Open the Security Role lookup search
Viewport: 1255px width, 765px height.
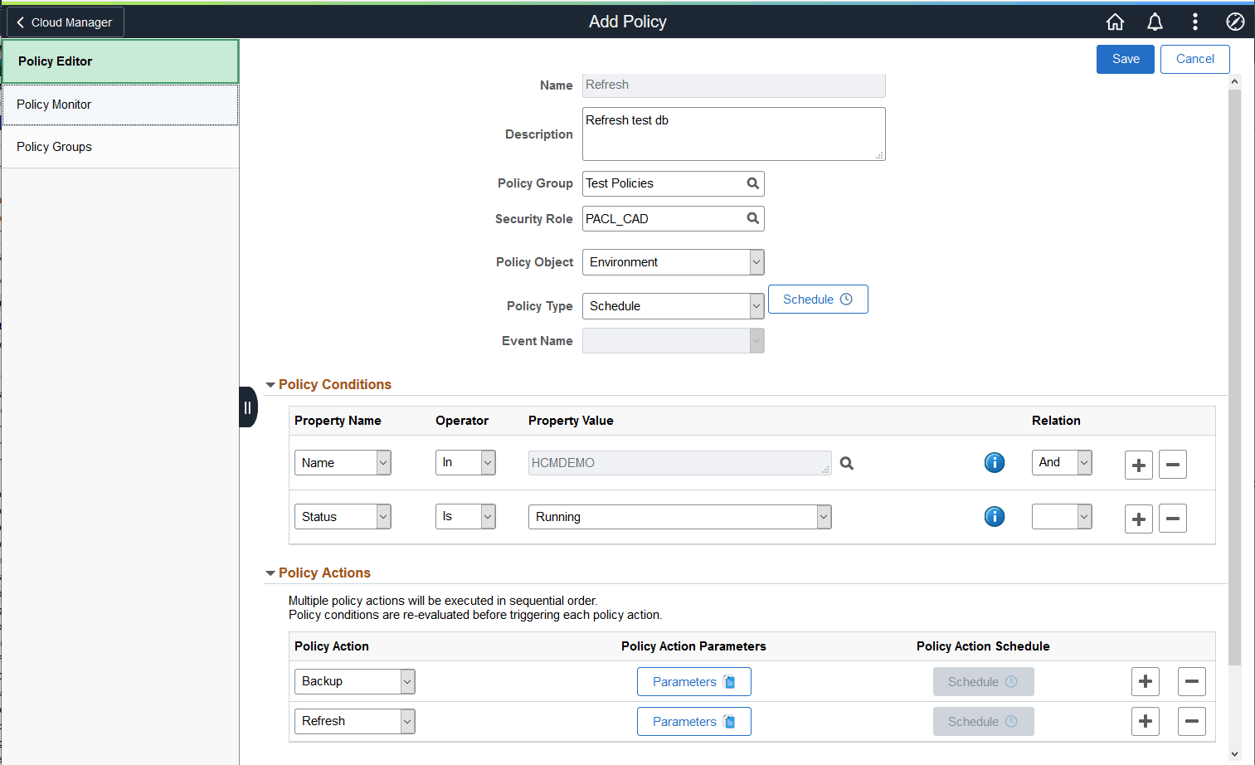tap(752, 218)
